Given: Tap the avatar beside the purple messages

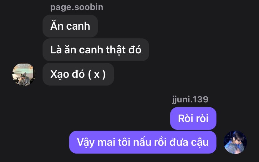Looking at the screenshot, I should pos(235,142).
